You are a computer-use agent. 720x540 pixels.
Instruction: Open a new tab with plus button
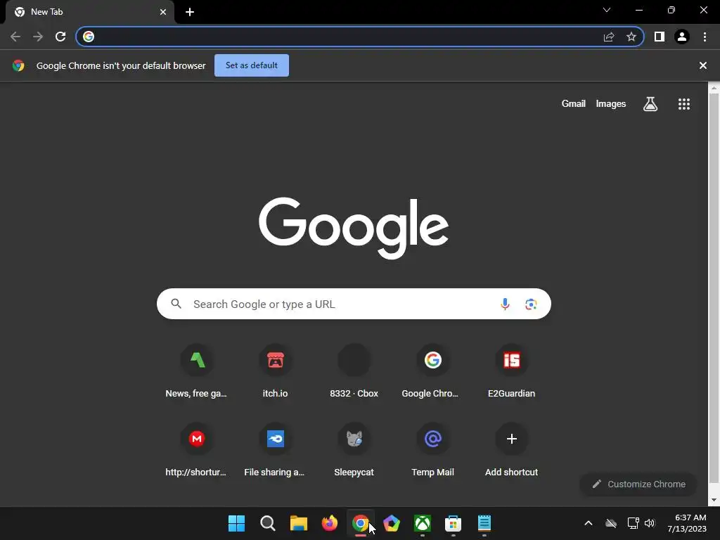(x=190, y=12)
